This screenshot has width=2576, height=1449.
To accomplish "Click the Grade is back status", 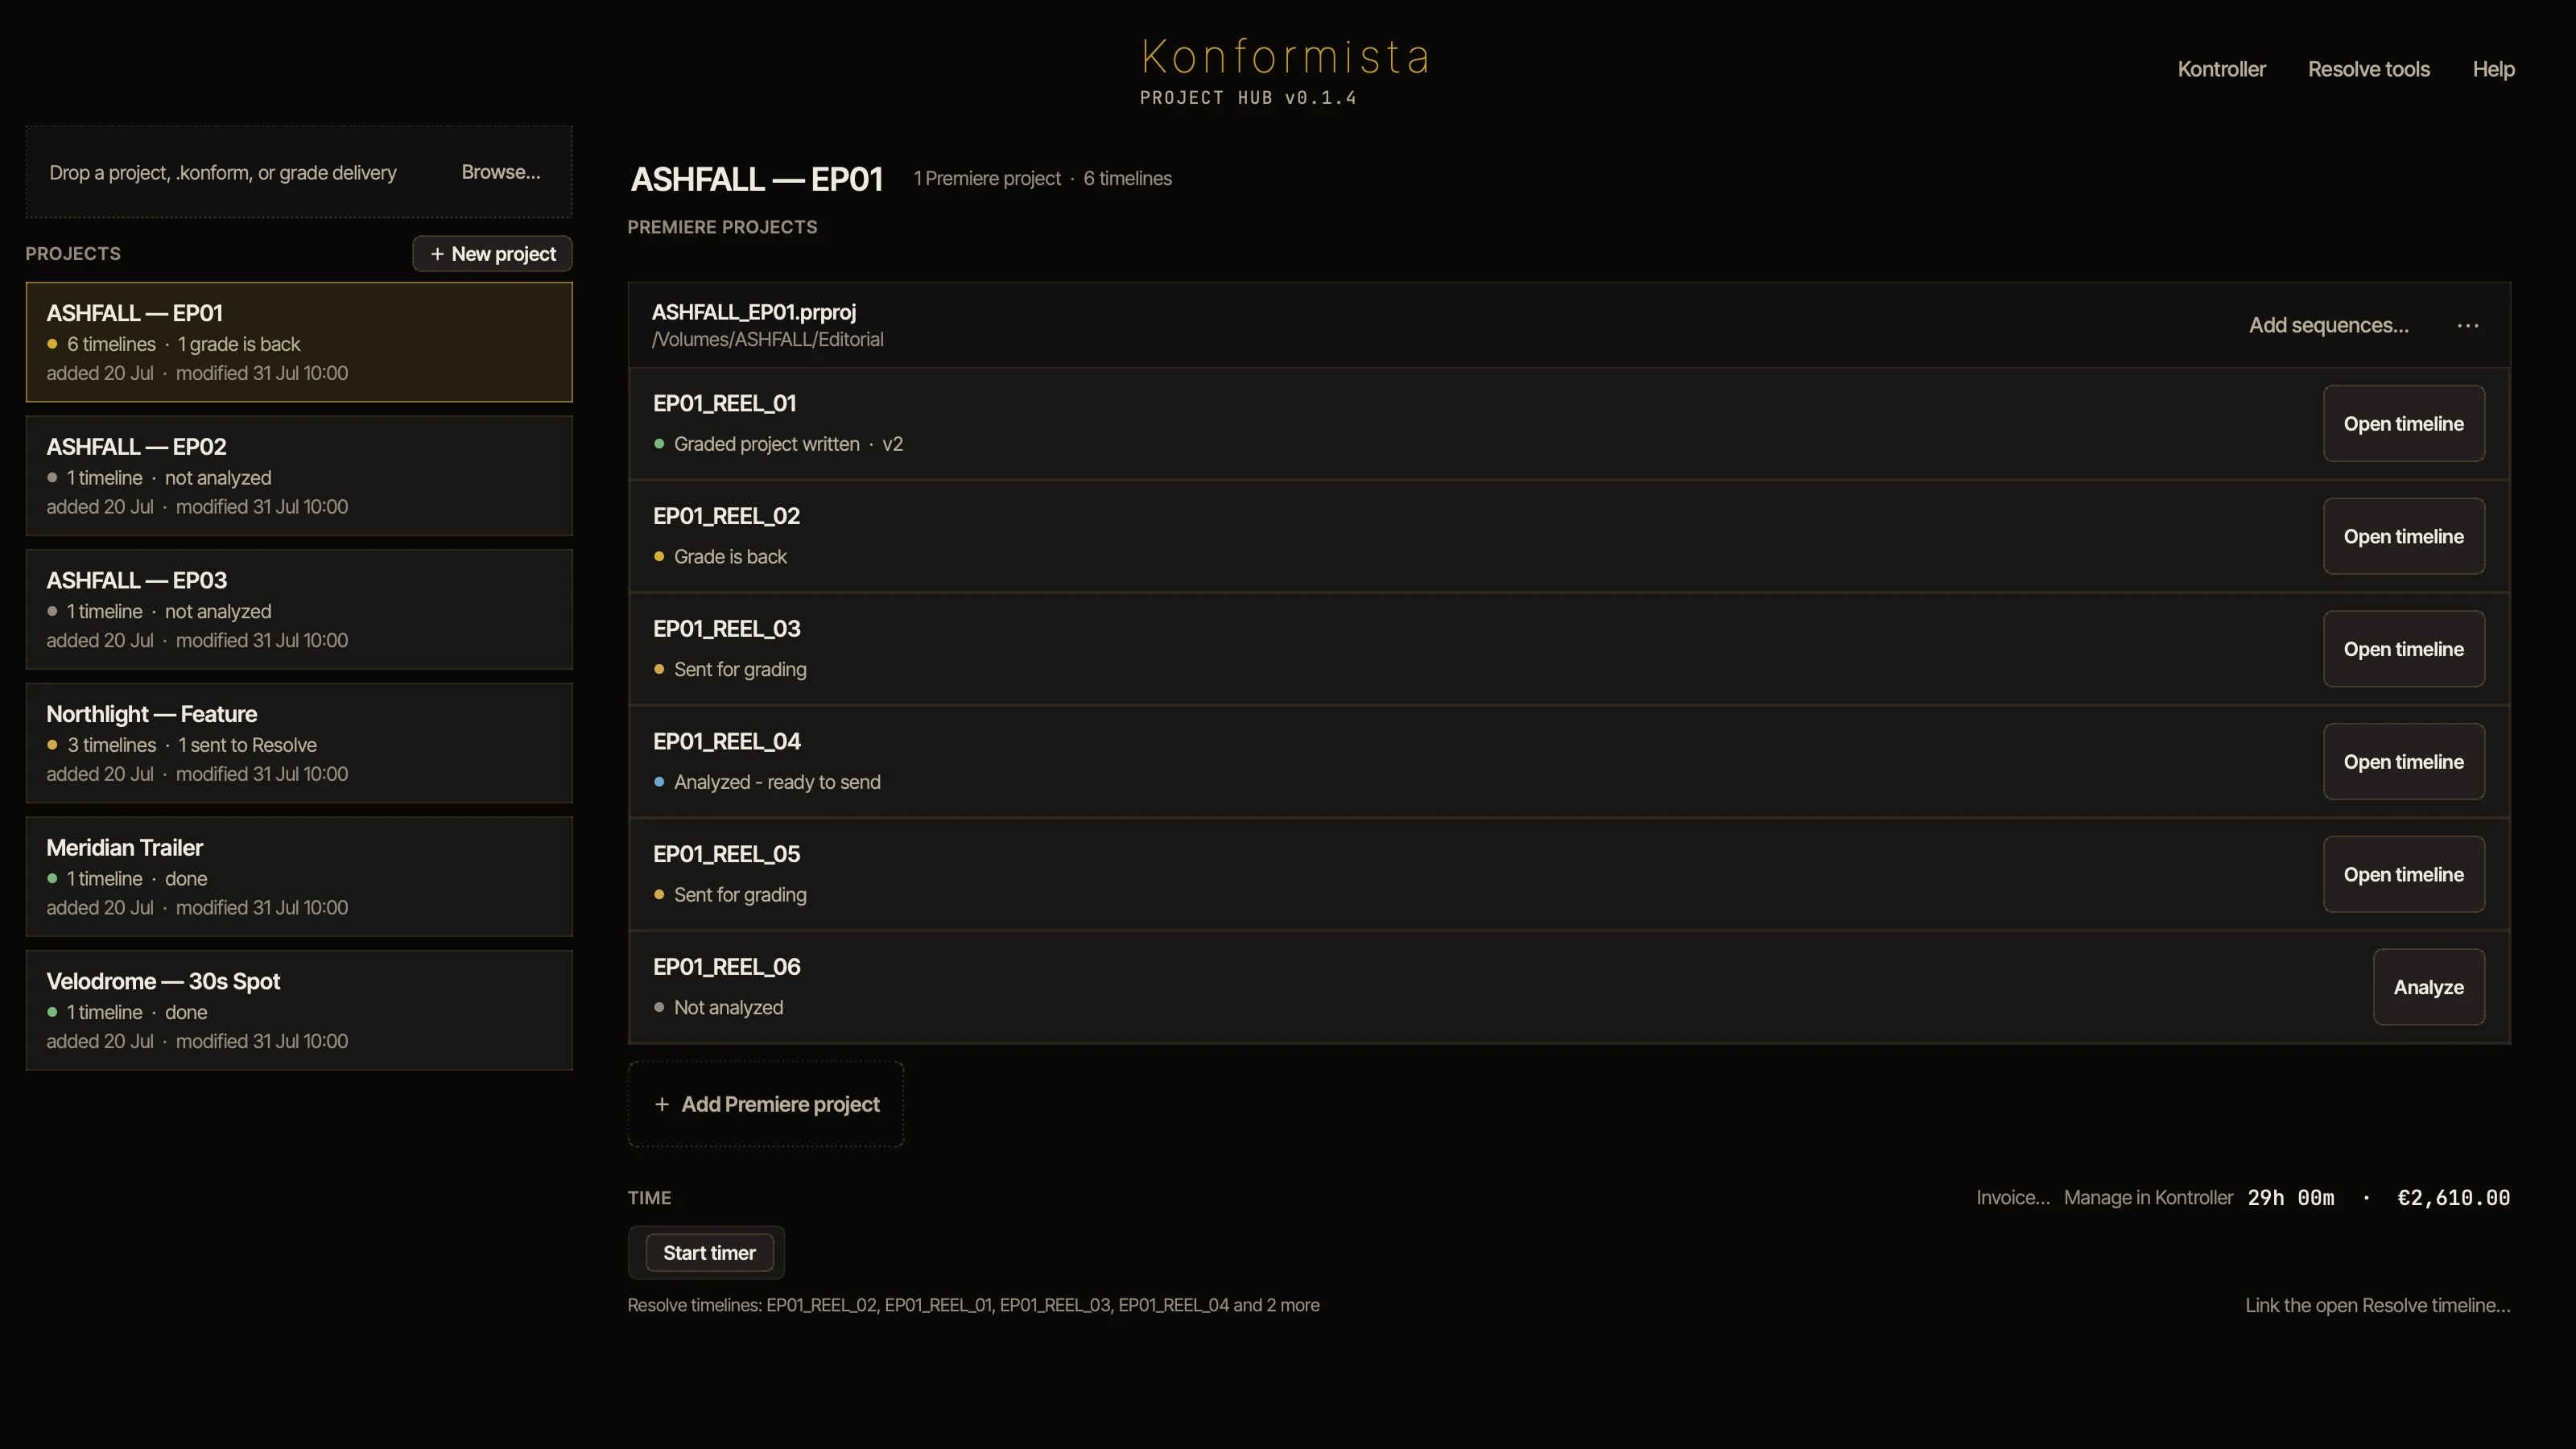I will click(x=730, y=557).
